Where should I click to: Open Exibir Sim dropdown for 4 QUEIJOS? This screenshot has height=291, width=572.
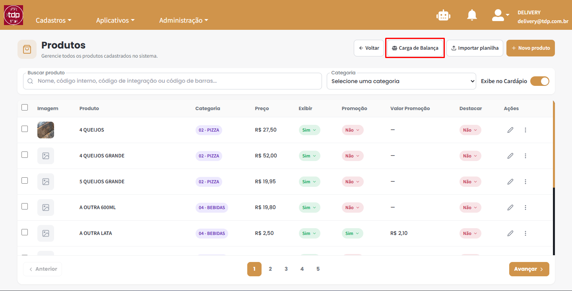click(x=309, y=130)
